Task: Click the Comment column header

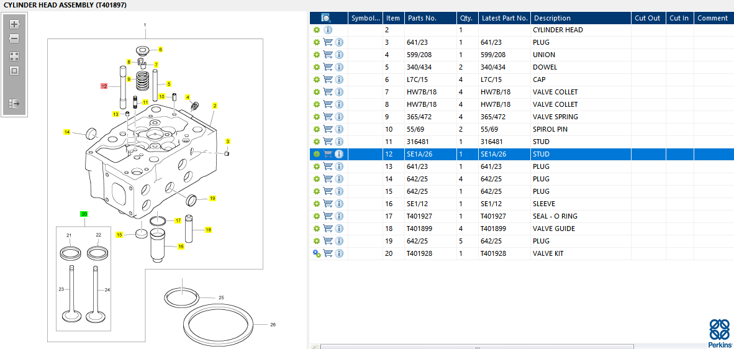Action: point(714,18)
